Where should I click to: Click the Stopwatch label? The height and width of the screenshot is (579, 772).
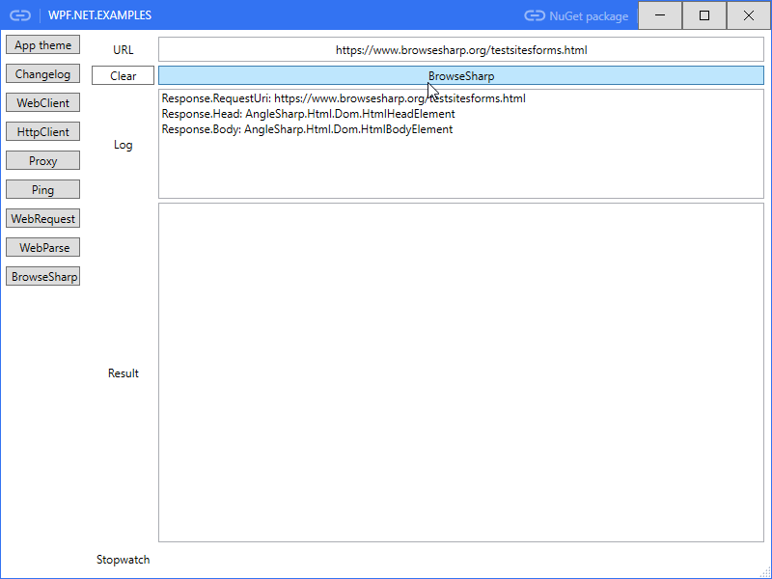coord(124,560)
